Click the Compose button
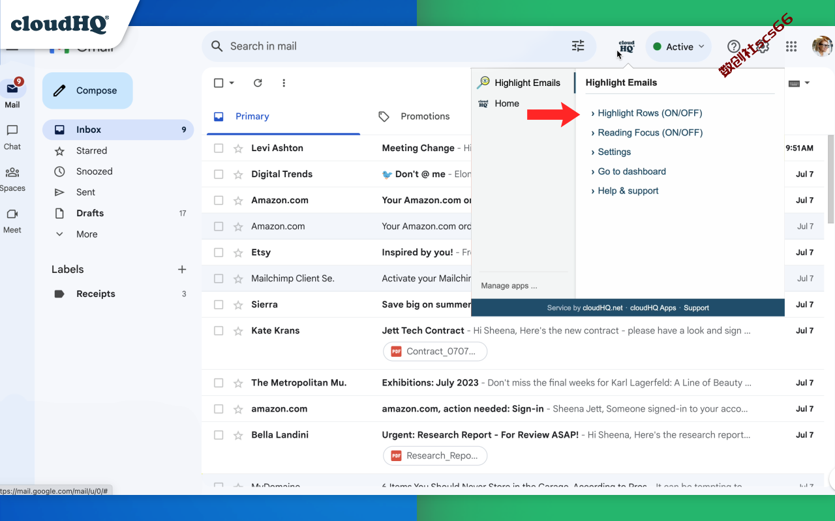Screen dimensions: 835x521 [87, 91]
